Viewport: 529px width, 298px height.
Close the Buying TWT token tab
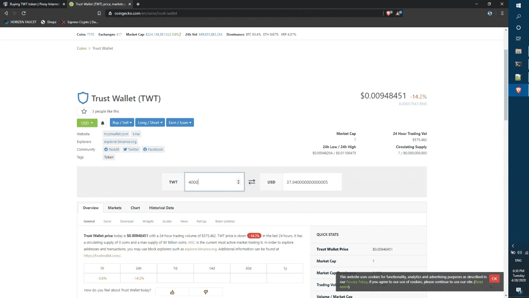tap(64, 4)
